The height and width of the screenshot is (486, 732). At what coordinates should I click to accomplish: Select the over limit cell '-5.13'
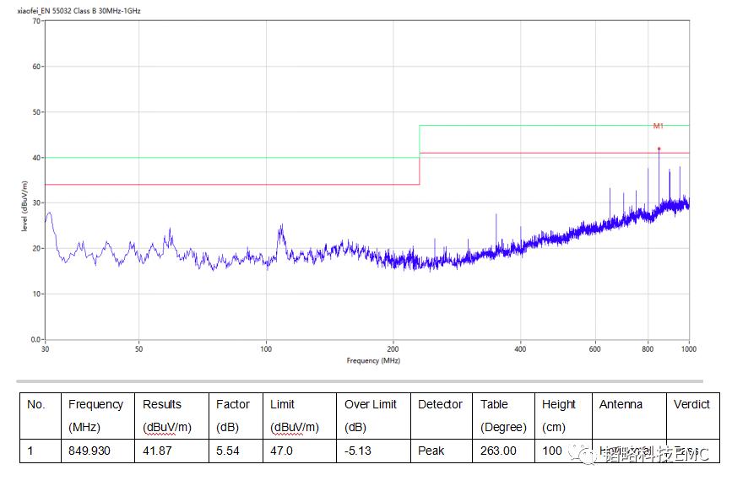[x=373, y=451]
